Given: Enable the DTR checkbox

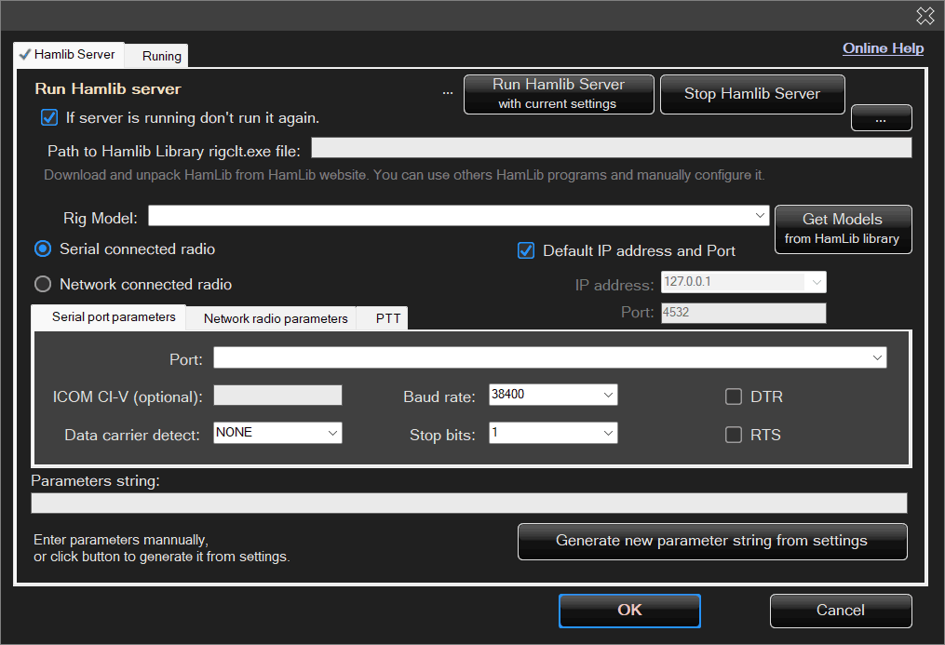Looking at the screenshot, I should point(734,396).
